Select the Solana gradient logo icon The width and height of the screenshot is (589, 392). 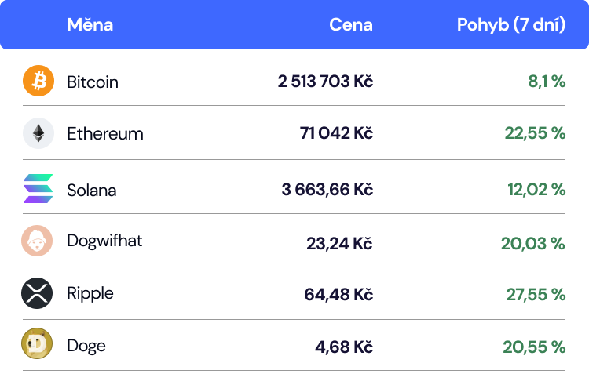(38, 189)
